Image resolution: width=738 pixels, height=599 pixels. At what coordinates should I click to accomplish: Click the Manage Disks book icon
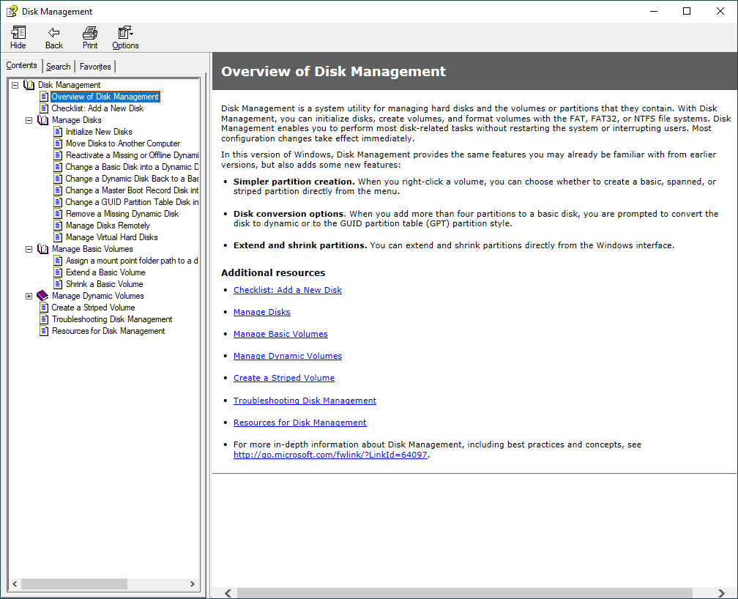click(x=42, y=120)
